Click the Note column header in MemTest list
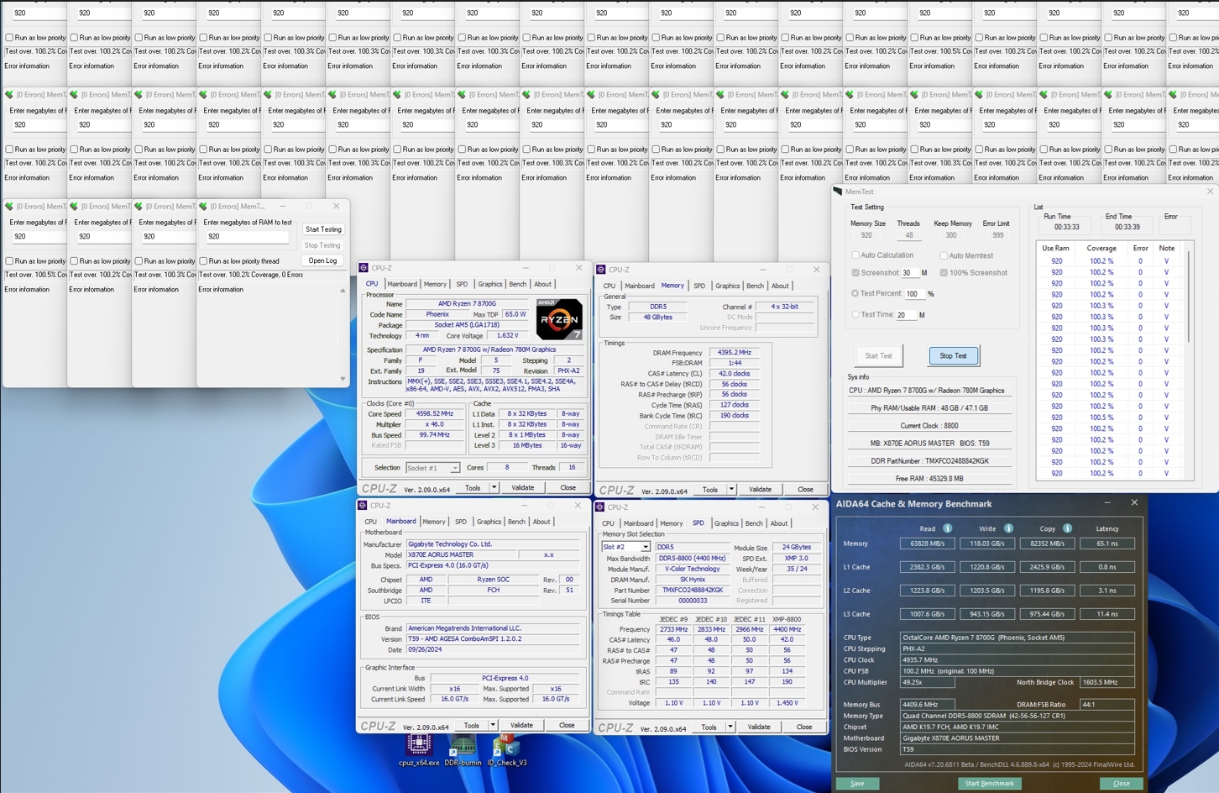This screenshot has width=1219, height=793. click(x=1166, y=249)
